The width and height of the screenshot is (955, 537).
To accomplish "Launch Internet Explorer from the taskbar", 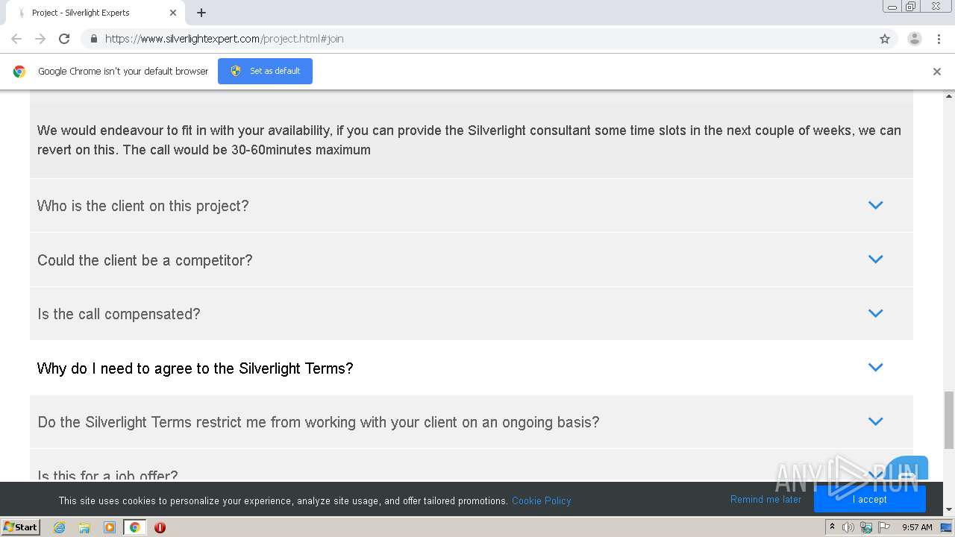I will pos(59,527).
